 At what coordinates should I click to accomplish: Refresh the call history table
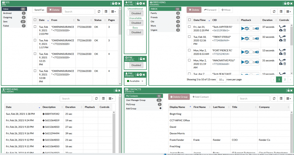click(96, 99)
